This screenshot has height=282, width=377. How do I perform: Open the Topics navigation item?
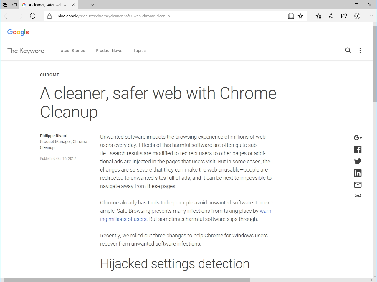coord(139,51)
